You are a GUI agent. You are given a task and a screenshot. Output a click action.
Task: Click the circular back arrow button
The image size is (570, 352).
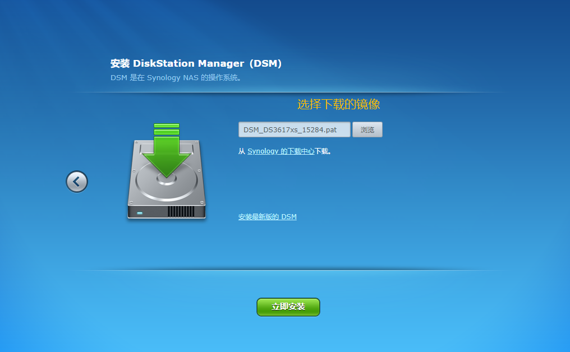77,182
